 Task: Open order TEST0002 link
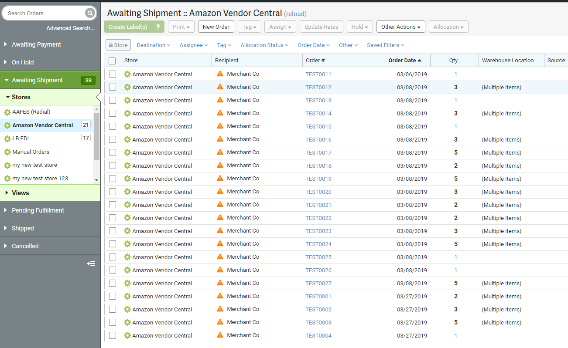pos(318,309)
